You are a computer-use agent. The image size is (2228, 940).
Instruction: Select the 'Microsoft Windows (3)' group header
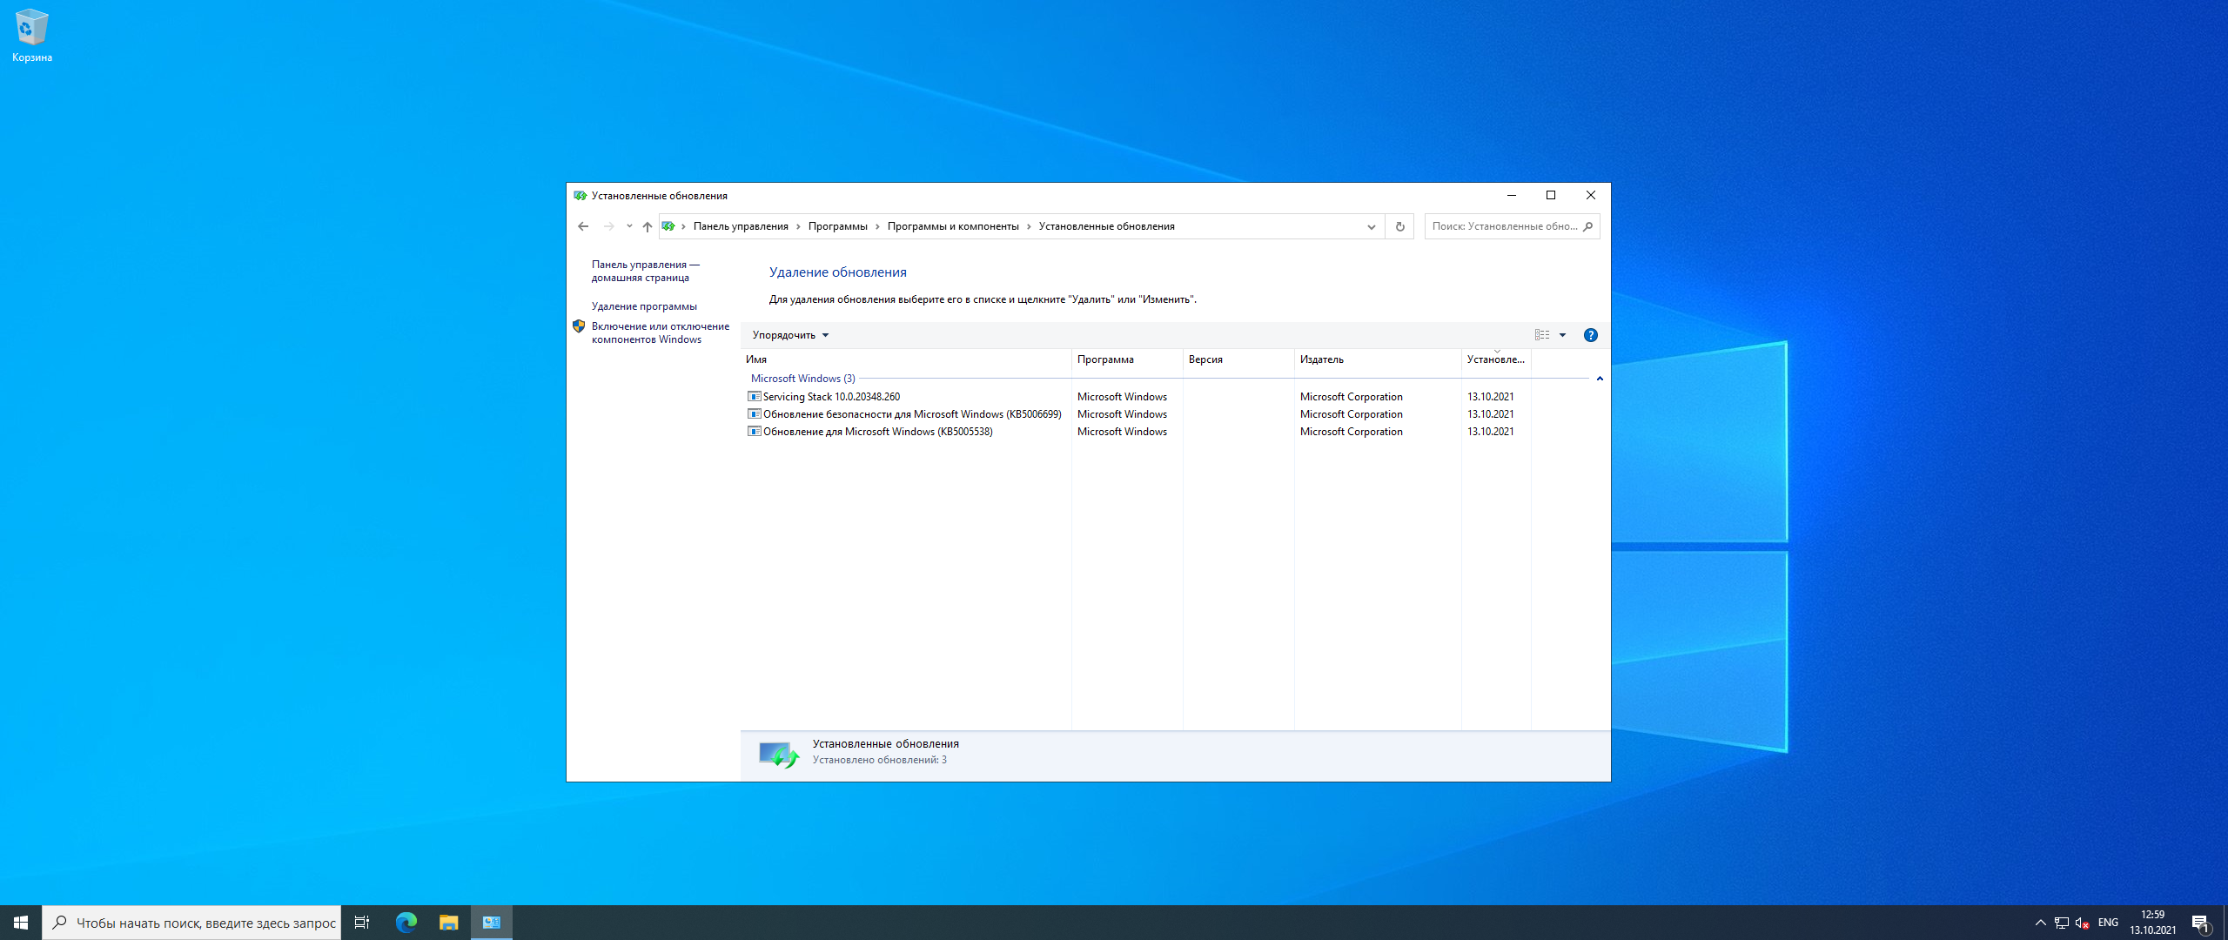tap(802, 379)
